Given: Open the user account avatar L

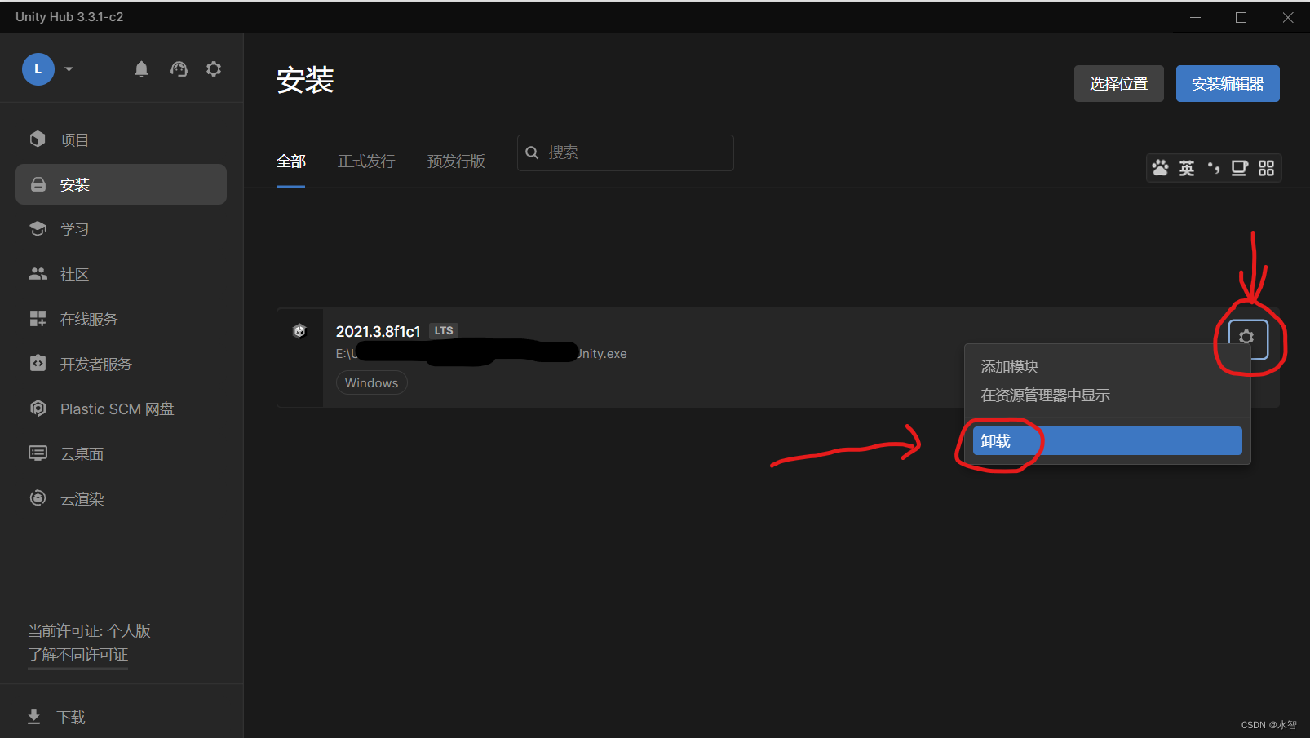Looking at the screenshot, I should point(38,69).
